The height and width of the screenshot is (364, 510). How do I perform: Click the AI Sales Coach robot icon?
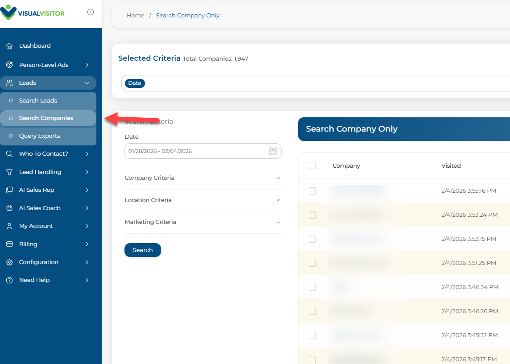tap(9, 208)
